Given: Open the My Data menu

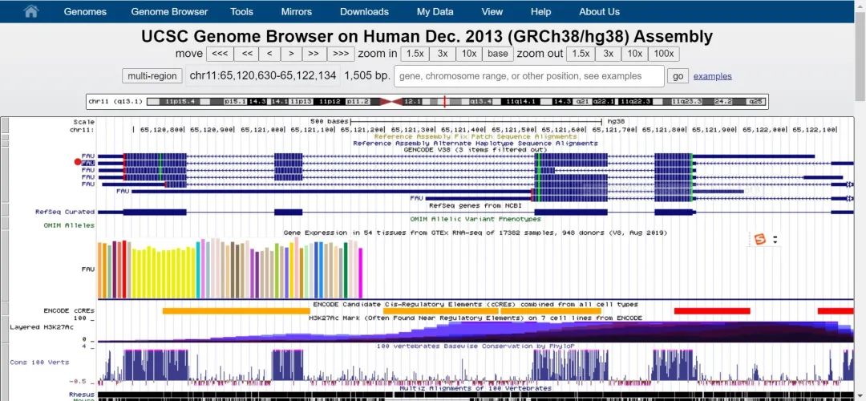Looking at the screenshot, I should tap(435, 11).
